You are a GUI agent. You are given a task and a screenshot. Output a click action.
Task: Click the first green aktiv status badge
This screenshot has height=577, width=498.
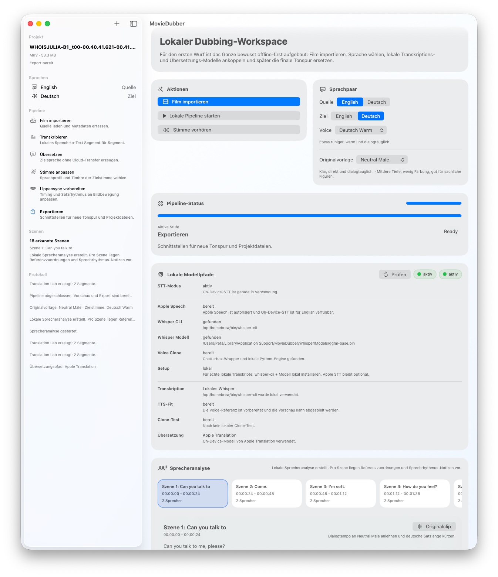point(425,274)
